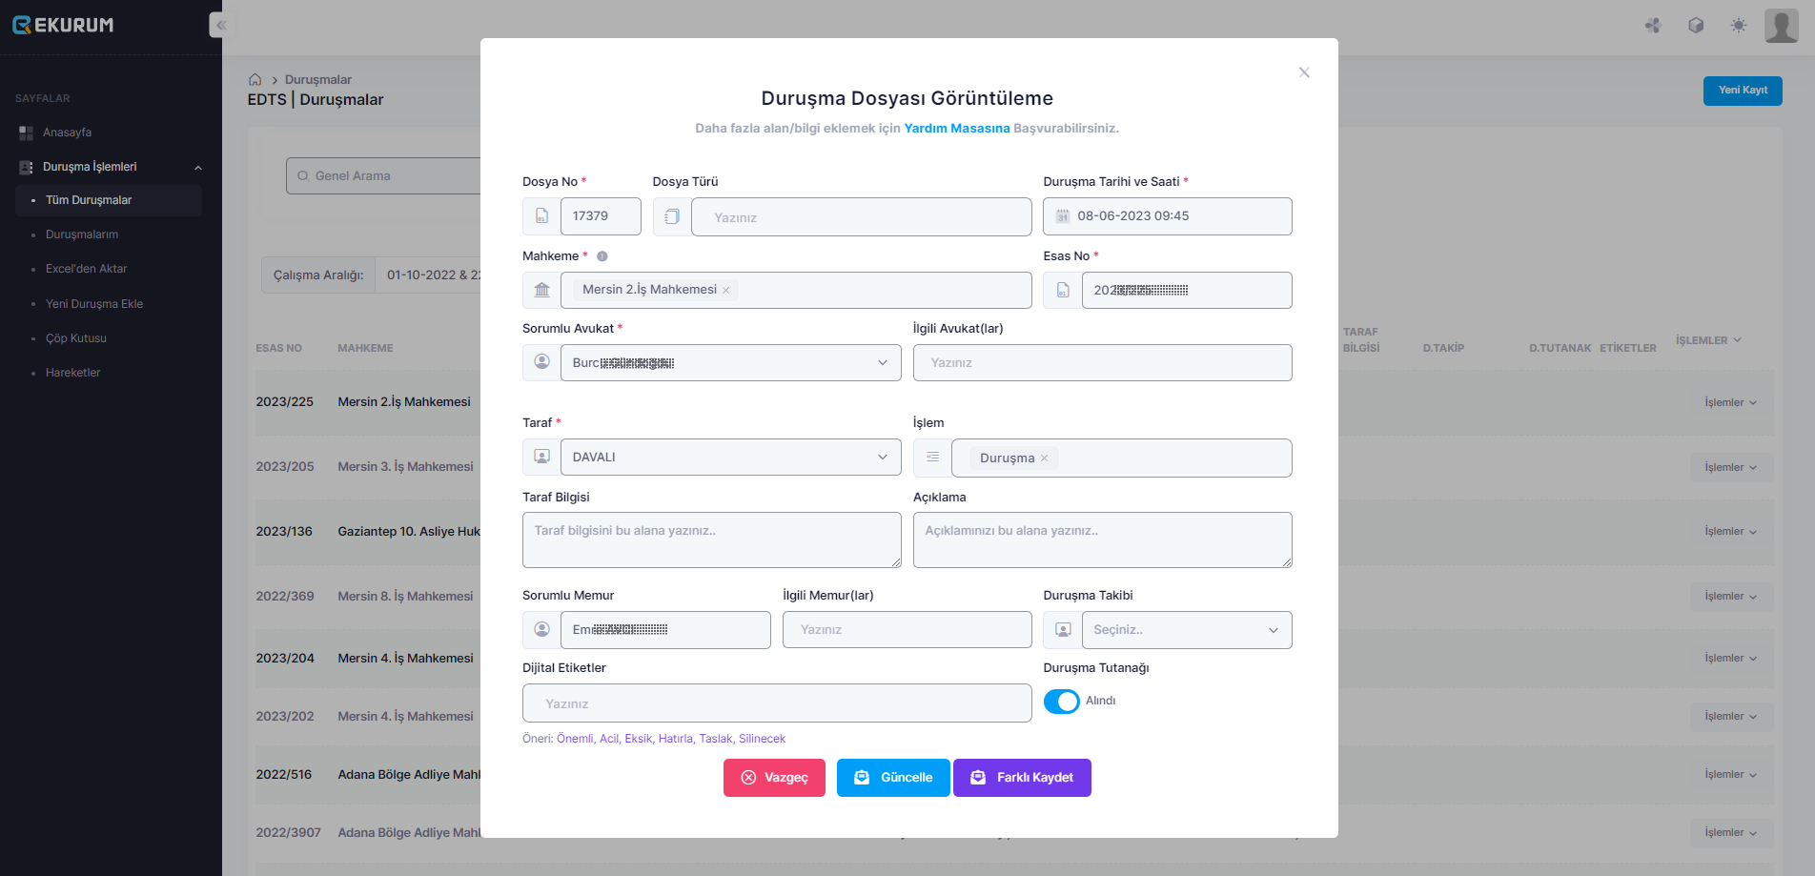Click the Yardım Masasına link
Screen dimensions: 1815x876
[x=956, y=129]
